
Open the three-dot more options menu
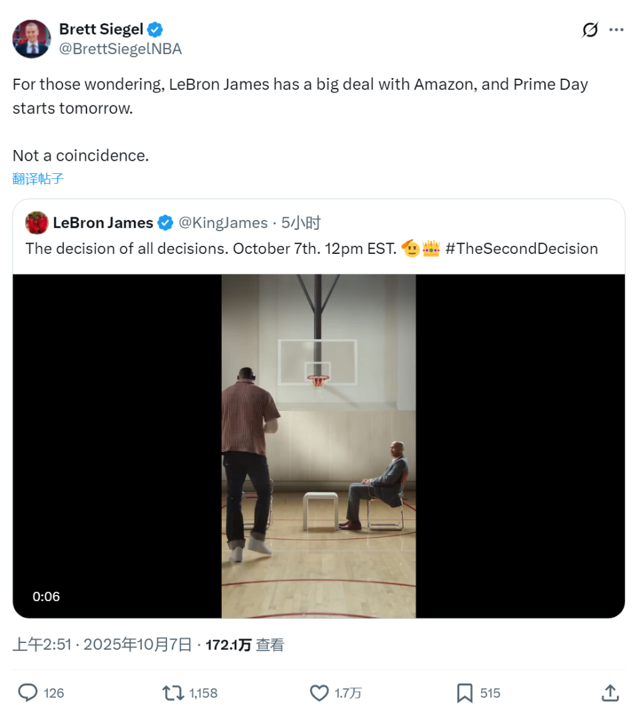[617, 30]
